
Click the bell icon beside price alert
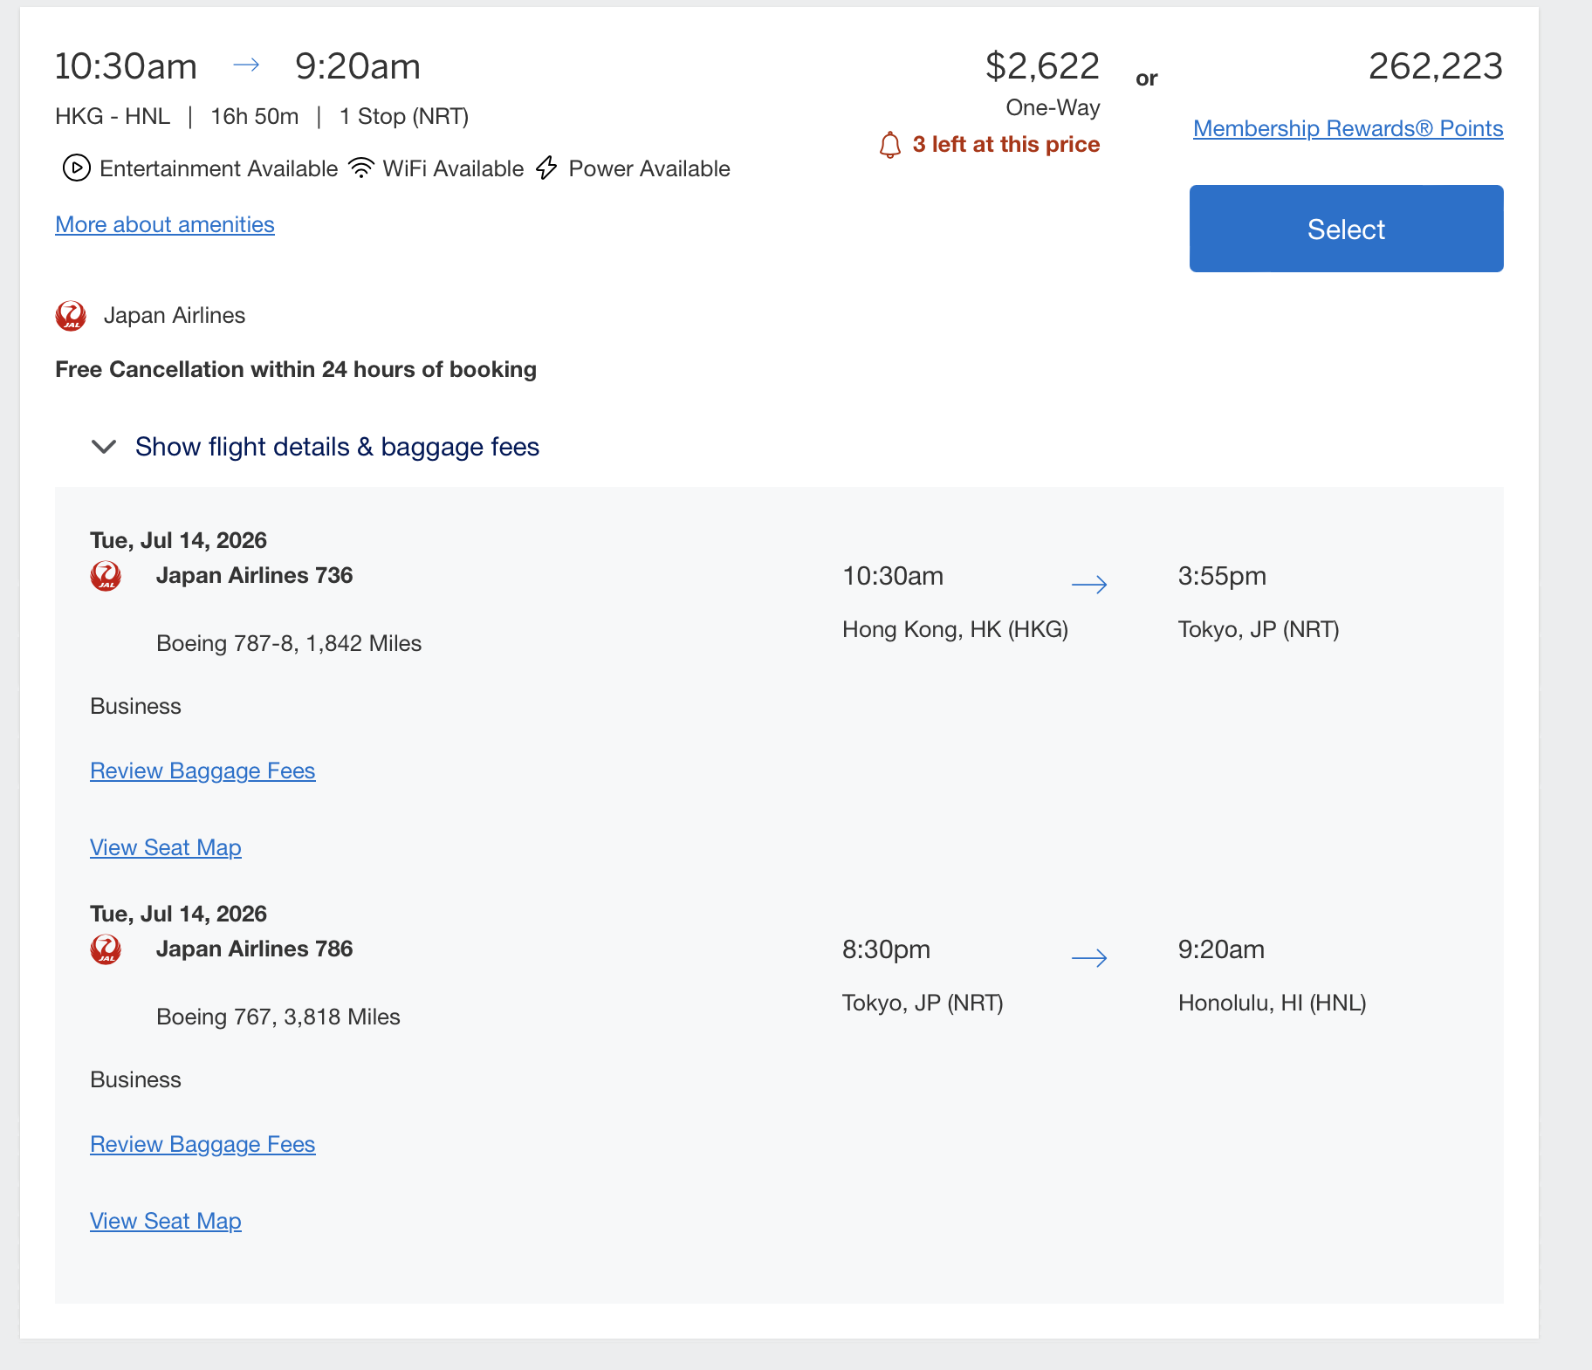click(x=889, y=145)
